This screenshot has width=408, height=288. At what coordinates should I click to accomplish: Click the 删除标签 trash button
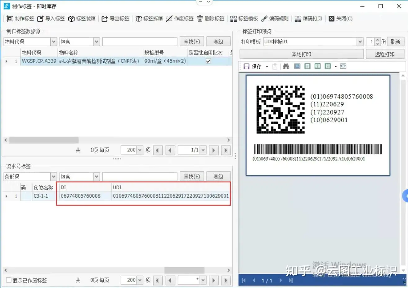click(210, 19)
